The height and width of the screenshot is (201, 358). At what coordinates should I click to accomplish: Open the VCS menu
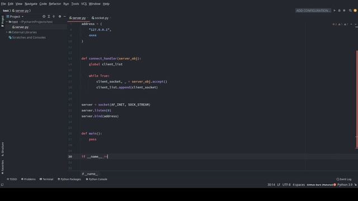click(84, 4)
